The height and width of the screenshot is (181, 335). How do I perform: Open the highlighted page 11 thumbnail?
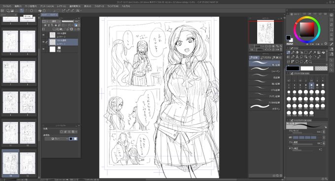[10, 163]
